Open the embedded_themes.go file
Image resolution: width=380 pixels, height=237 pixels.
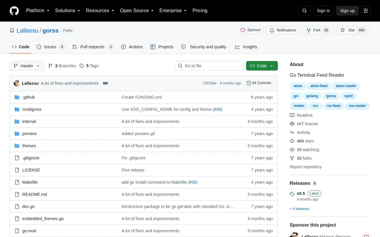43,219
